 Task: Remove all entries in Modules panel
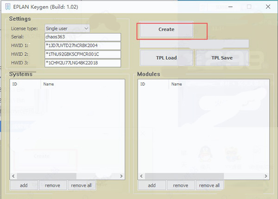209,186
